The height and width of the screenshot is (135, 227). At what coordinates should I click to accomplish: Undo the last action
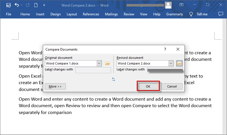(x=17, y=5)
